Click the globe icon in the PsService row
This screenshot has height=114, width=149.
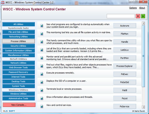[42, 106]
